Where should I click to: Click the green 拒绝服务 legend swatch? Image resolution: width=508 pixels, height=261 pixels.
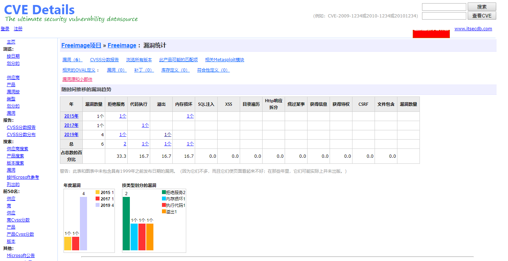tap(164, 192)
